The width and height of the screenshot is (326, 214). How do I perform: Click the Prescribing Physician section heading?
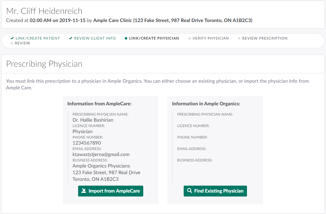44,64
